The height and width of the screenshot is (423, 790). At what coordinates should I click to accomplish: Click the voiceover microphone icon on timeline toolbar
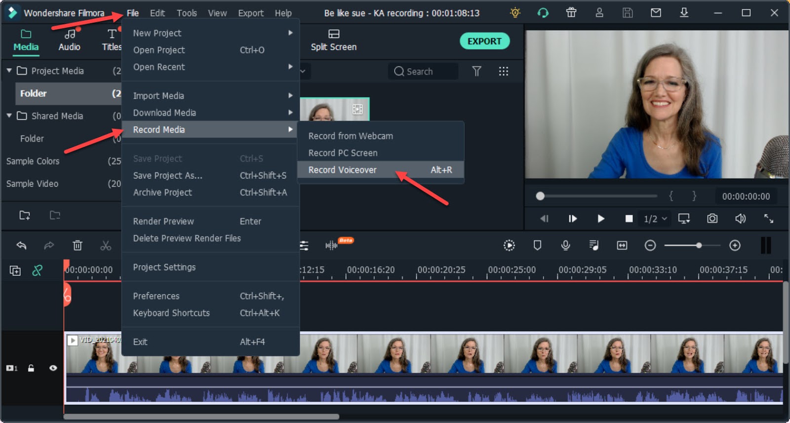tap(566, 245)
